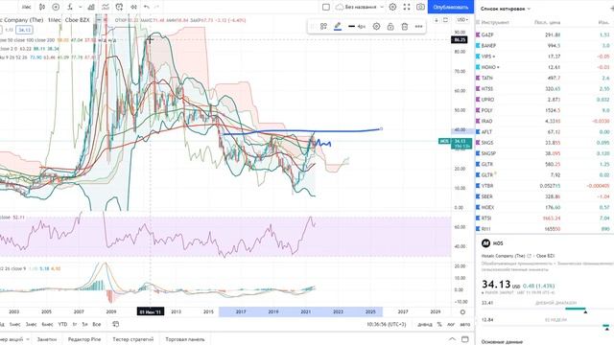Set range to 5 years

(x=84, y=324)
